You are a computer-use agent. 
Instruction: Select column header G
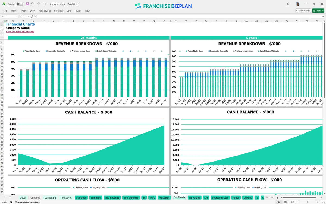53,21
